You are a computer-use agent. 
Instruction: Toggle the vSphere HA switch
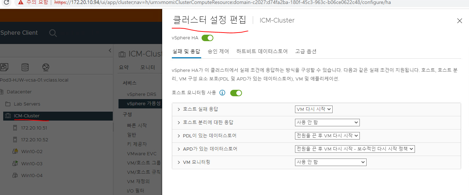point(208,38)
